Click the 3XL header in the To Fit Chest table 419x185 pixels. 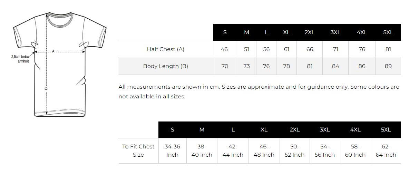(324, 130)
